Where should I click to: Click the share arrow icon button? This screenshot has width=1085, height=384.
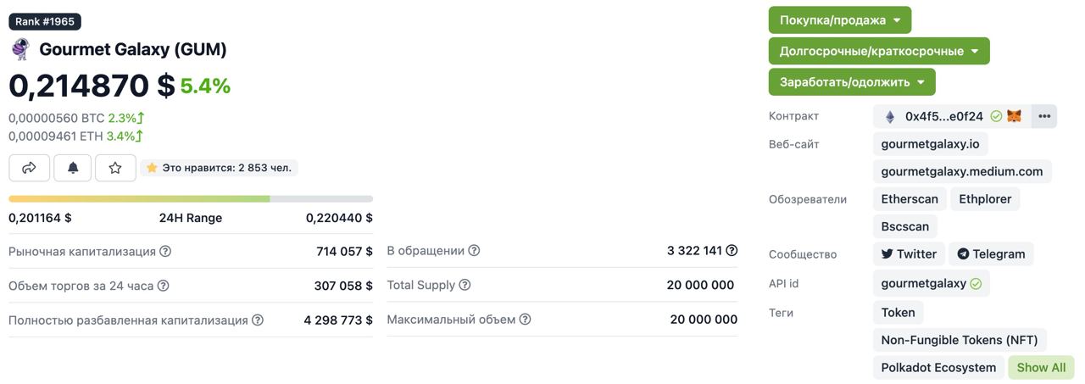tap(29, 168)
